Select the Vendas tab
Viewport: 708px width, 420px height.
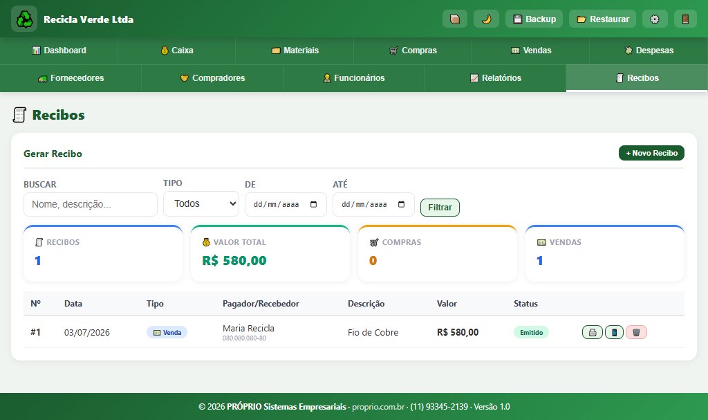click(x=530, y=51)
